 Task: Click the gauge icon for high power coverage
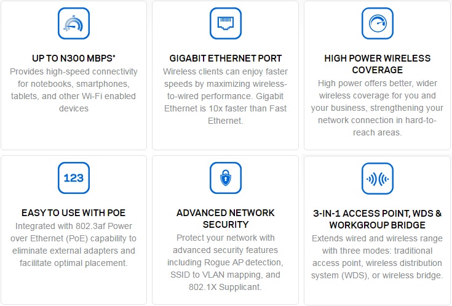point(378,23)
